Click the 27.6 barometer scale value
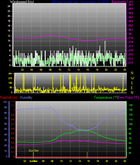 [131, 50]
